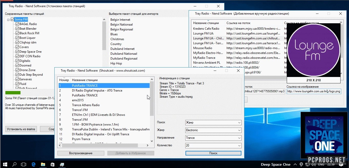The image size is (349, 168).
Task: Click the Tray Radio taskbar icon
Action: click(62, 164)
